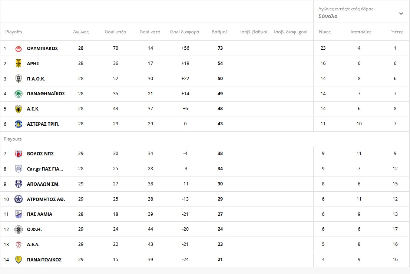Viewport: 410px width, 274px height.
Task: Select P.A.O.K. goal difference +22
Action: [x=185, y=79]
